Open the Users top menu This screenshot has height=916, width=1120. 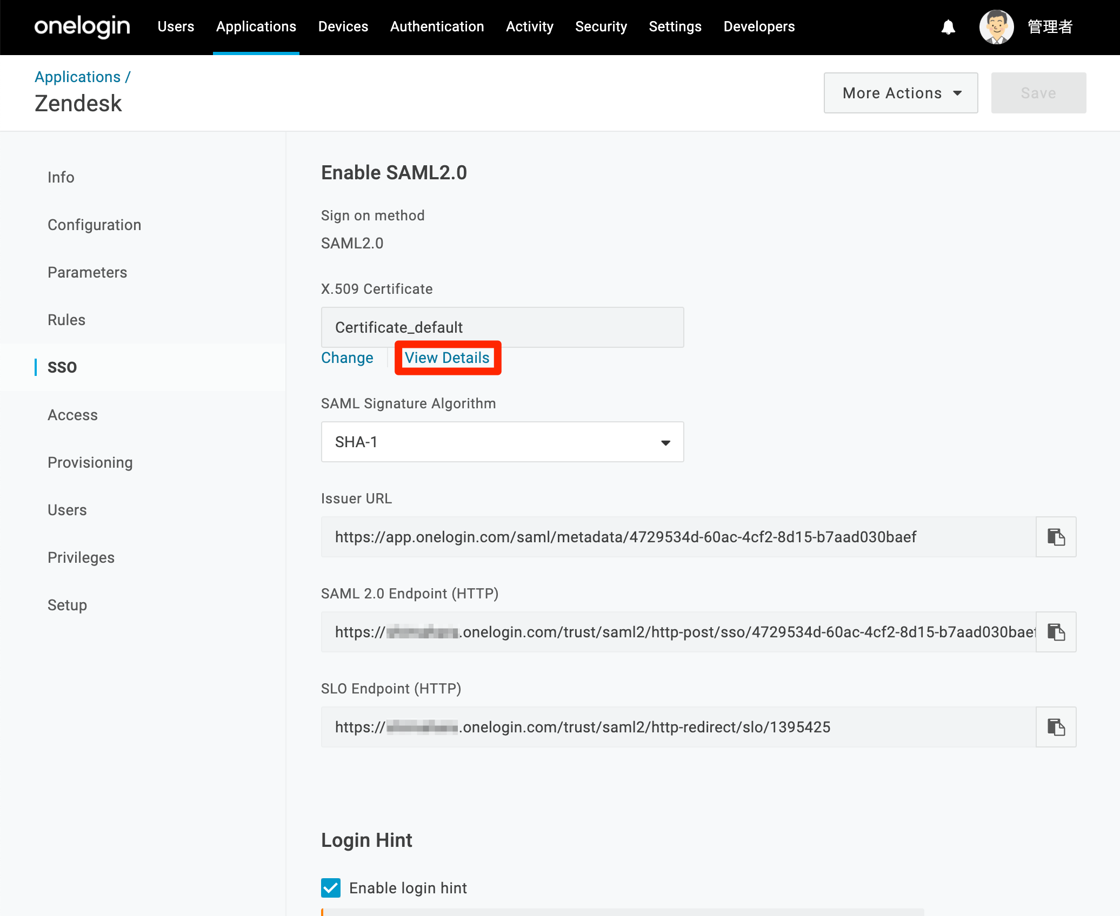coord(176,26)
